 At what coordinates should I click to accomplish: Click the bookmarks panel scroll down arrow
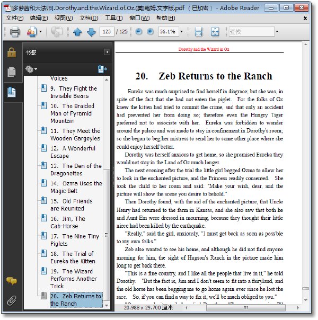[x=107, y=306]
